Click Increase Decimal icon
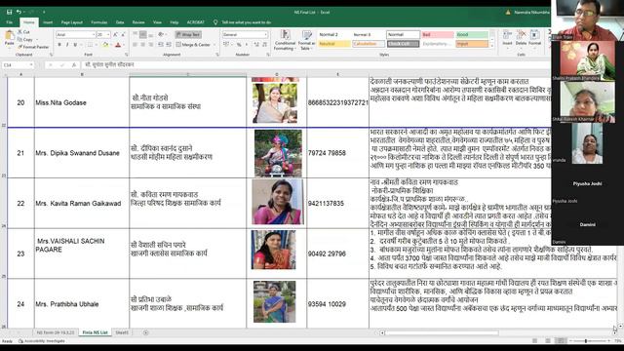This screenshot has height=351, width=624. click(x=256, y=45)
